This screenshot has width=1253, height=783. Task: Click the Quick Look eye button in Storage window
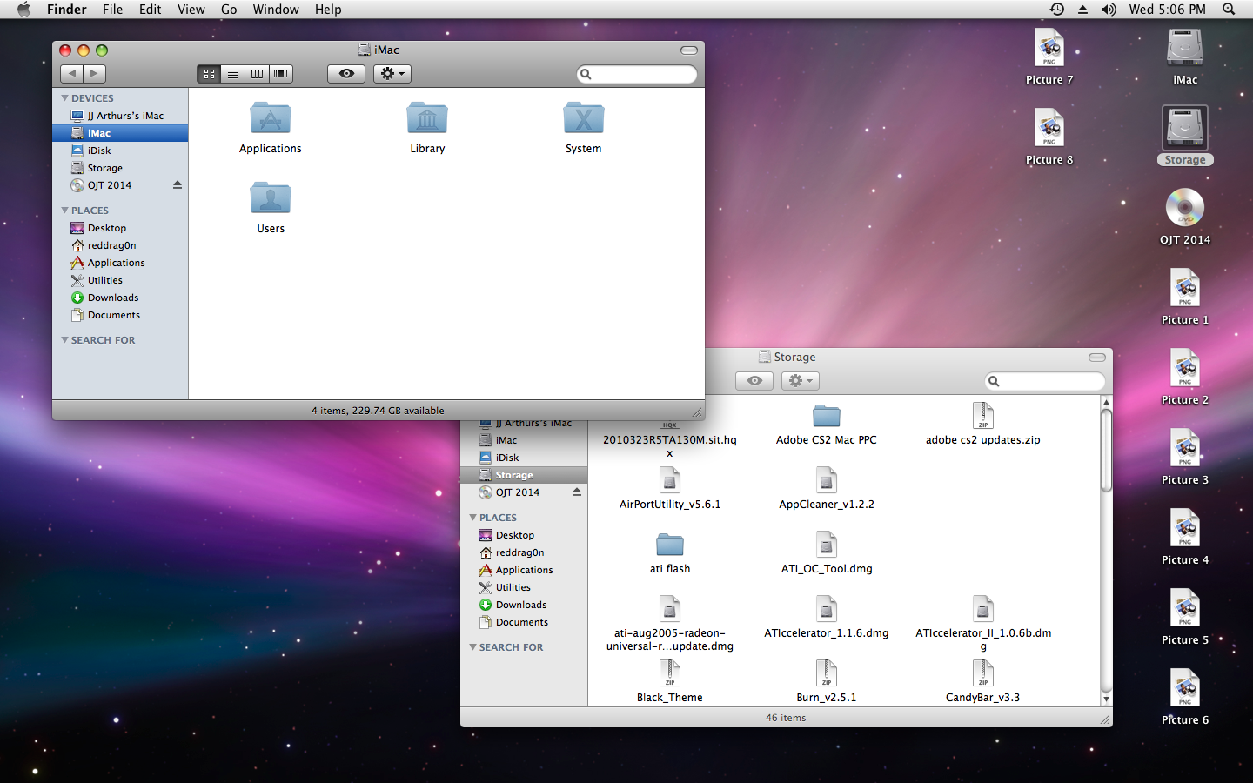pos(754,381)
